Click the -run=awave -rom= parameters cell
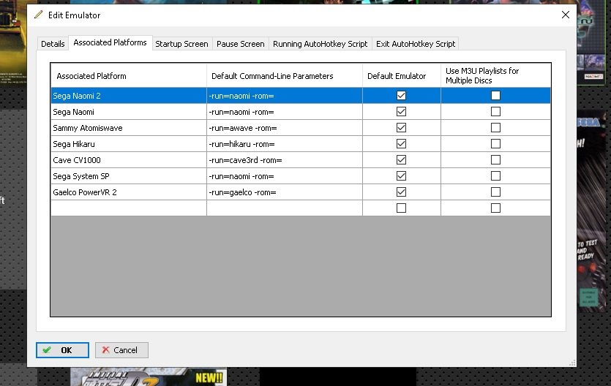The width and height of the screenshot is (611, 386). pos(285,128)
